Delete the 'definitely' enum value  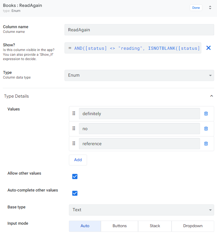206,114
